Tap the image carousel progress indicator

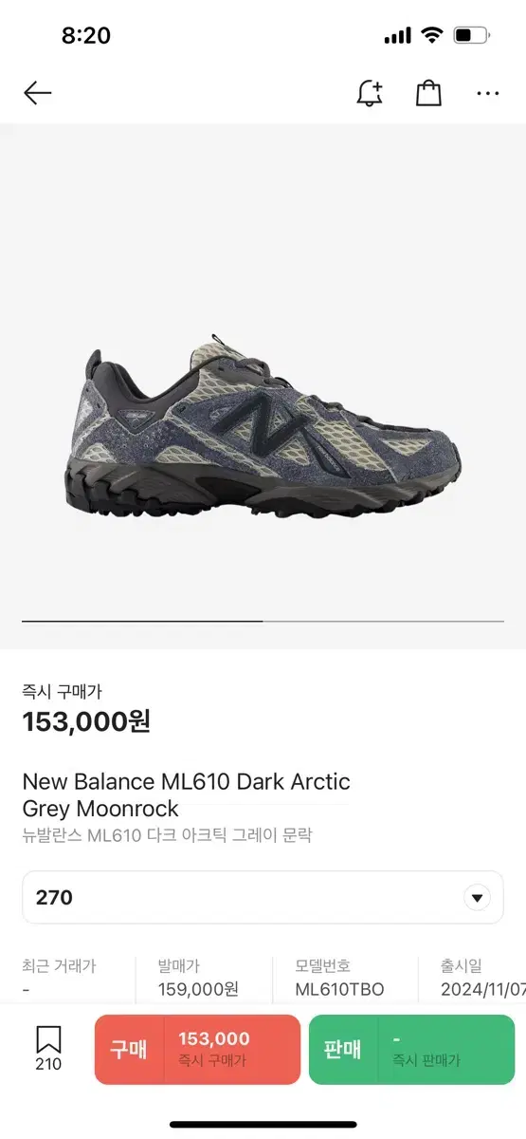(x=263, y=621)
